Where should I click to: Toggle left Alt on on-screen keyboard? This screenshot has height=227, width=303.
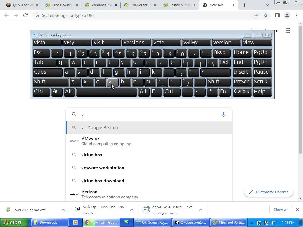69,92
